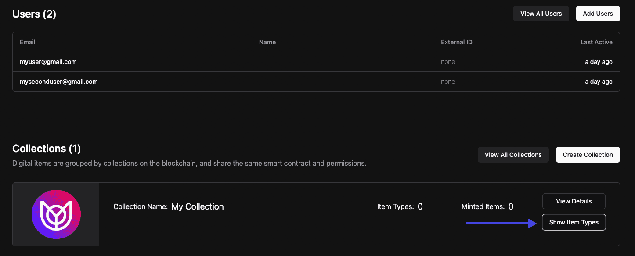Click the Last Active column header
The image size is (635, 256).
point(596,42)
